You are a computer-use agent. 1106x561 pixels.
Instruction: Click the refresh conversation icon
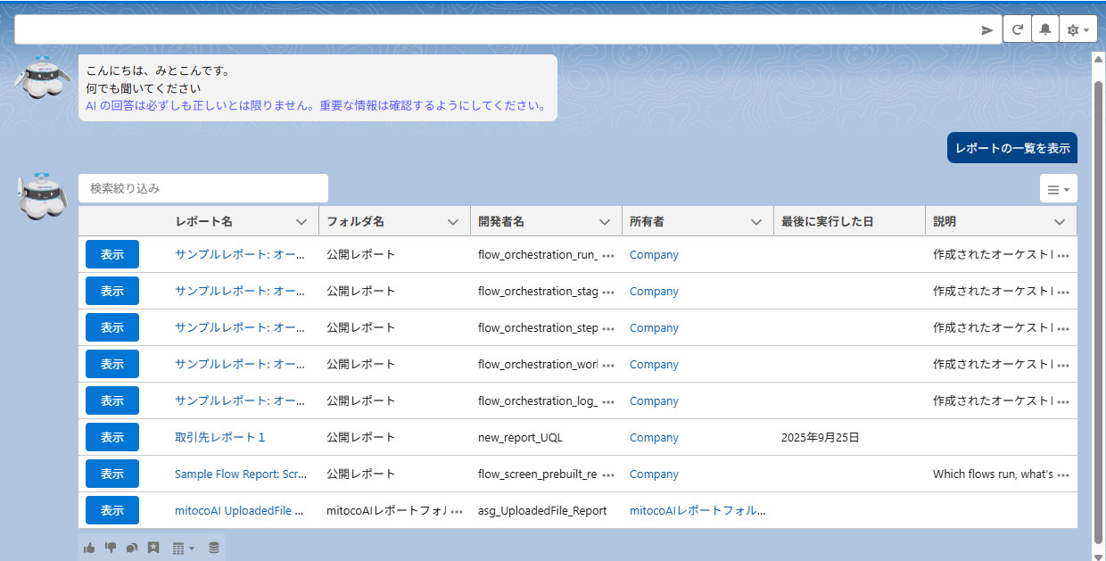point(1017,29)
